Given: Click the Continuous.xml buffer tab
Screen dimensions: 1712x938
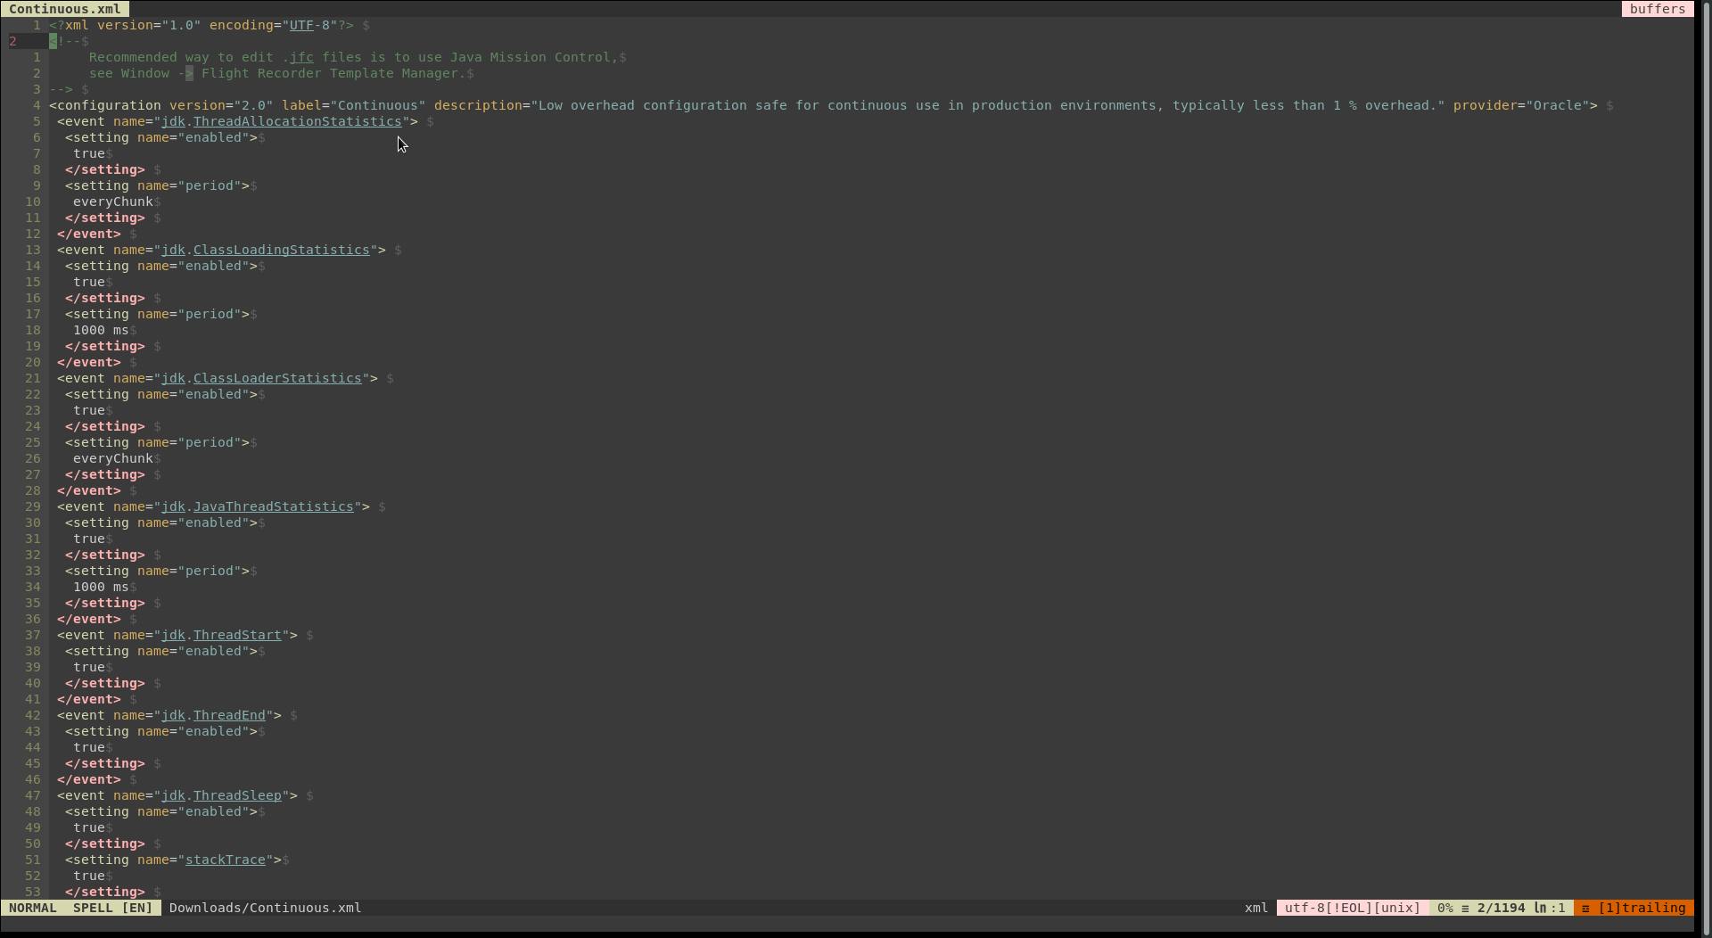Looking at the screenshot, I should pyautogui.click(x=64, y=9).
